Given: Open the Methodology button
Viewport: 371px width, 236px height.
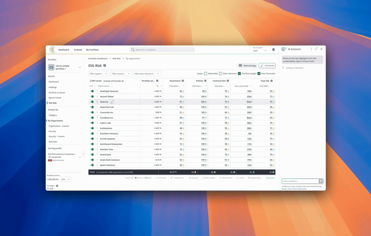Looking at the screenshot, I should 247,66.
